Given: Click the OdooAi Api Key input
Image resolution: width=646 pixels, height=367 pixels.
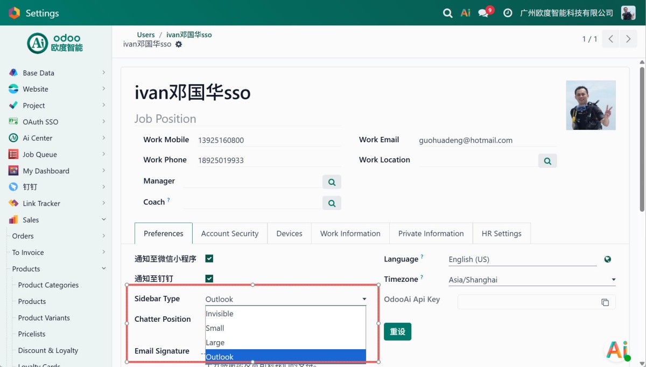Looking at the screenshot, I should coord(528,302).
